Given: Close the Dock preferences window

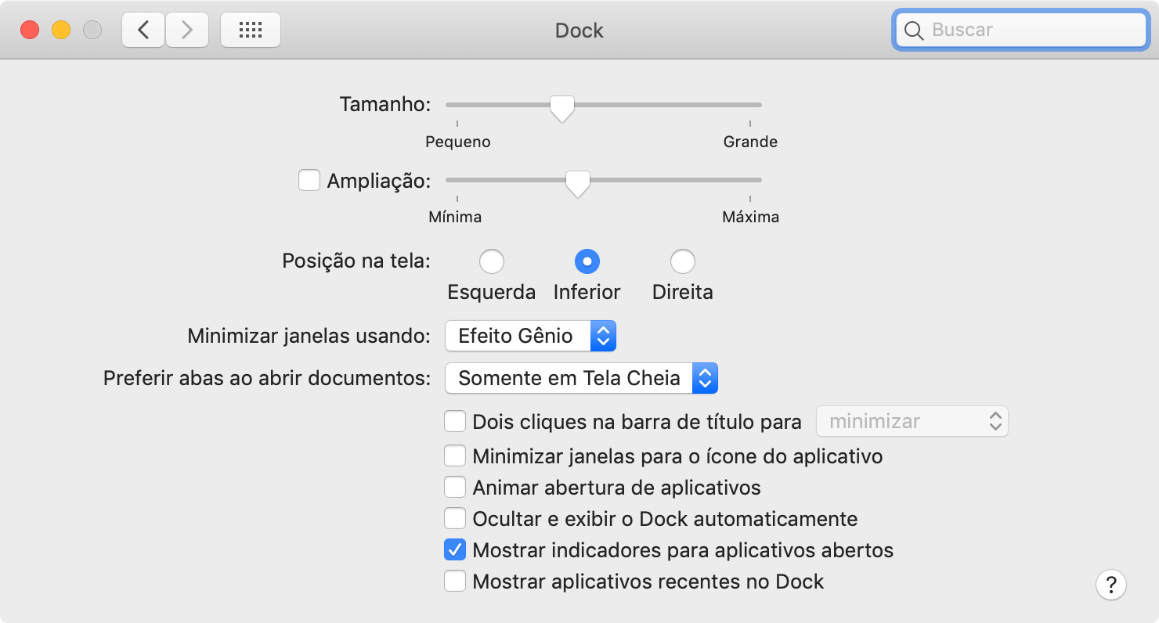Looking at the screenshot, I should click(x=30, y=31).
